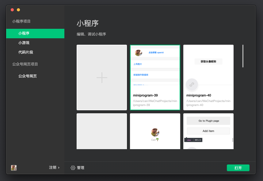263x181 pixels.
Task: Click the 注销 logout text
Action: (x=52, y=168)
